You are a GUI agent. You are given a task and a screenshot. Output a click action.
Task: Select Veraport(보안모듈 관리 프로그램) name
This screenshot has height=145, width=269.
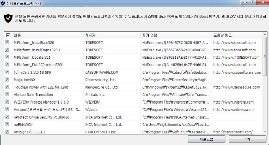click(48, 110)
